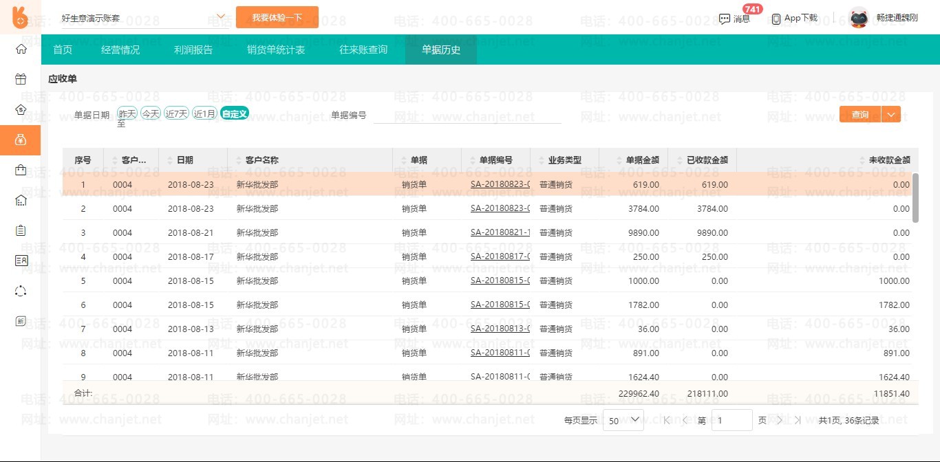Switch to the 往来账查询 tab

363,49
